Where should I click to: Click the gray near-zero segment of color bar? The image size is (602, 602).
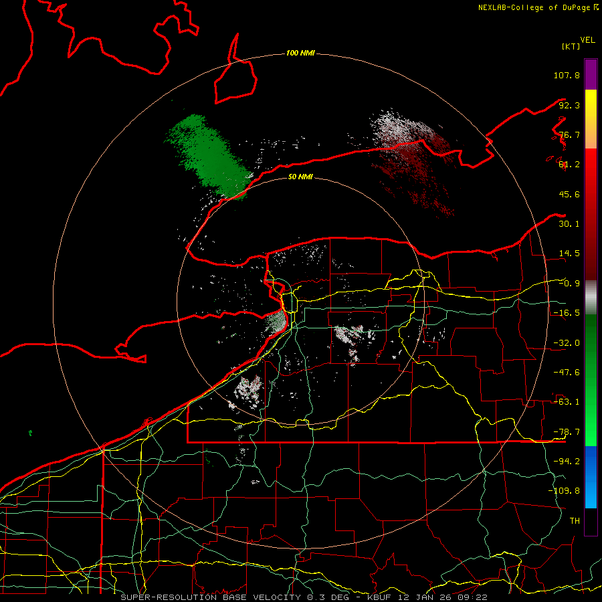[x=591, y=298]
